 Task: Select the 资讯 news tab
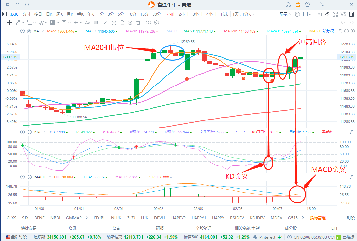click(x=73, y=228)
